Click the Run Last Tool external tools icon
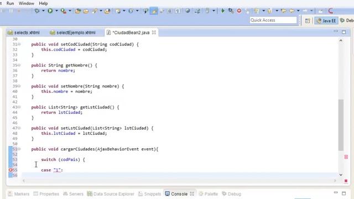This screenshot has width=354, height=199. coord(64,11)
